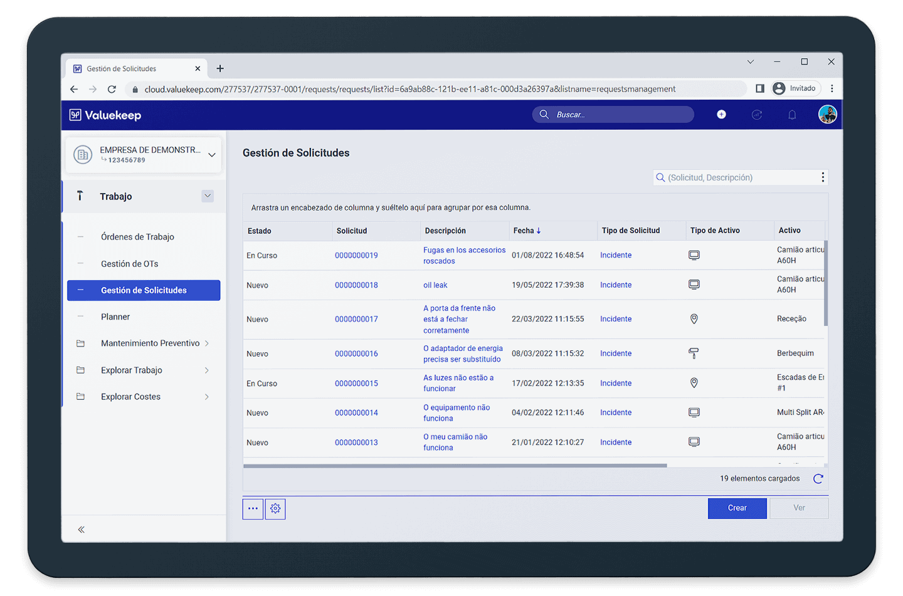Image resolution: width=903 pixels, height=596 pixels.
Task: Expand the company selector dropdown
Action: click(x=212, y=155)
